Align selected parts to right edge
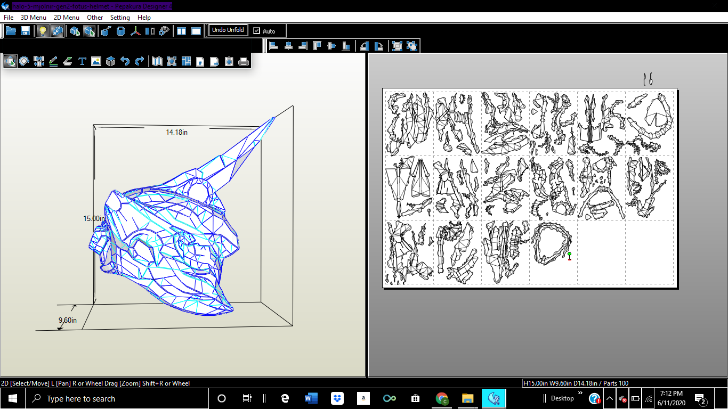Image resolution: width=728 pixels, height=409 pixels. click(303, 46)
